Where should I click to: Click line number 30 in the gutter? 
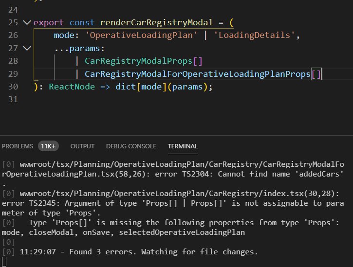[x=13, y=87]
